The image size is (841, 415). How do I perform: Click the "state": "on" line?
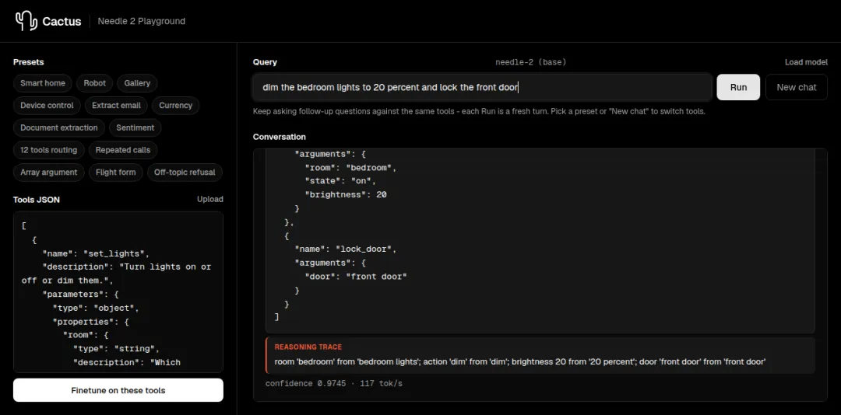(341, 181)
